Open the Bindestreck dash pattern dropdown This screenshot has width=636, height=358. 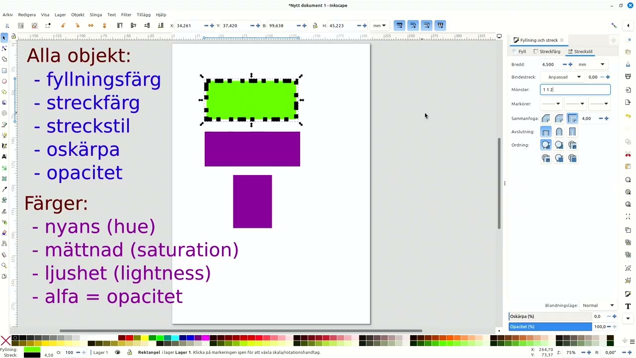tap(562, 77)
